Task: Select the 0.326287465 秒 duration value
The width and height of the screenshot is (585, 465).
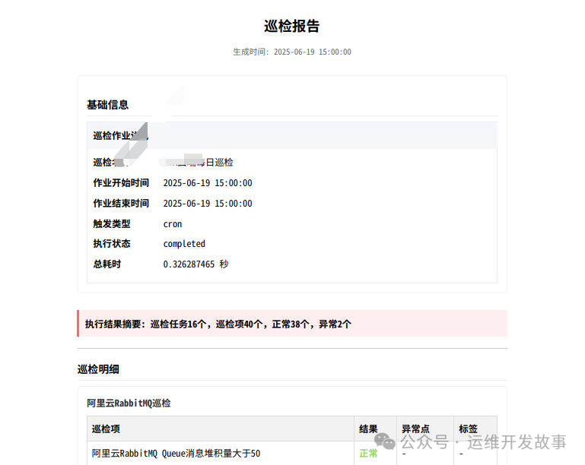Action: pos(196,264)
